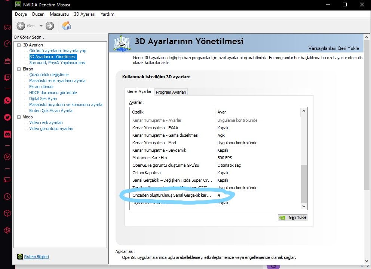Open browsing history clock icon in sidebar
Image resolution: width=371 pixels, height=269 pixels.
click(7, 196)
